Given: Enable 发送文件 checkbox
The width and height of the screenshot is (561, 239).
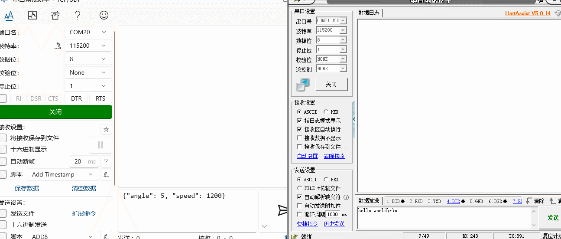Looking at the screenshot, I should [3, 213].
